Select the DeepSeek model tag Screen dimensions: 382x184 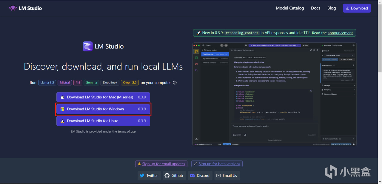pos(110,83)
